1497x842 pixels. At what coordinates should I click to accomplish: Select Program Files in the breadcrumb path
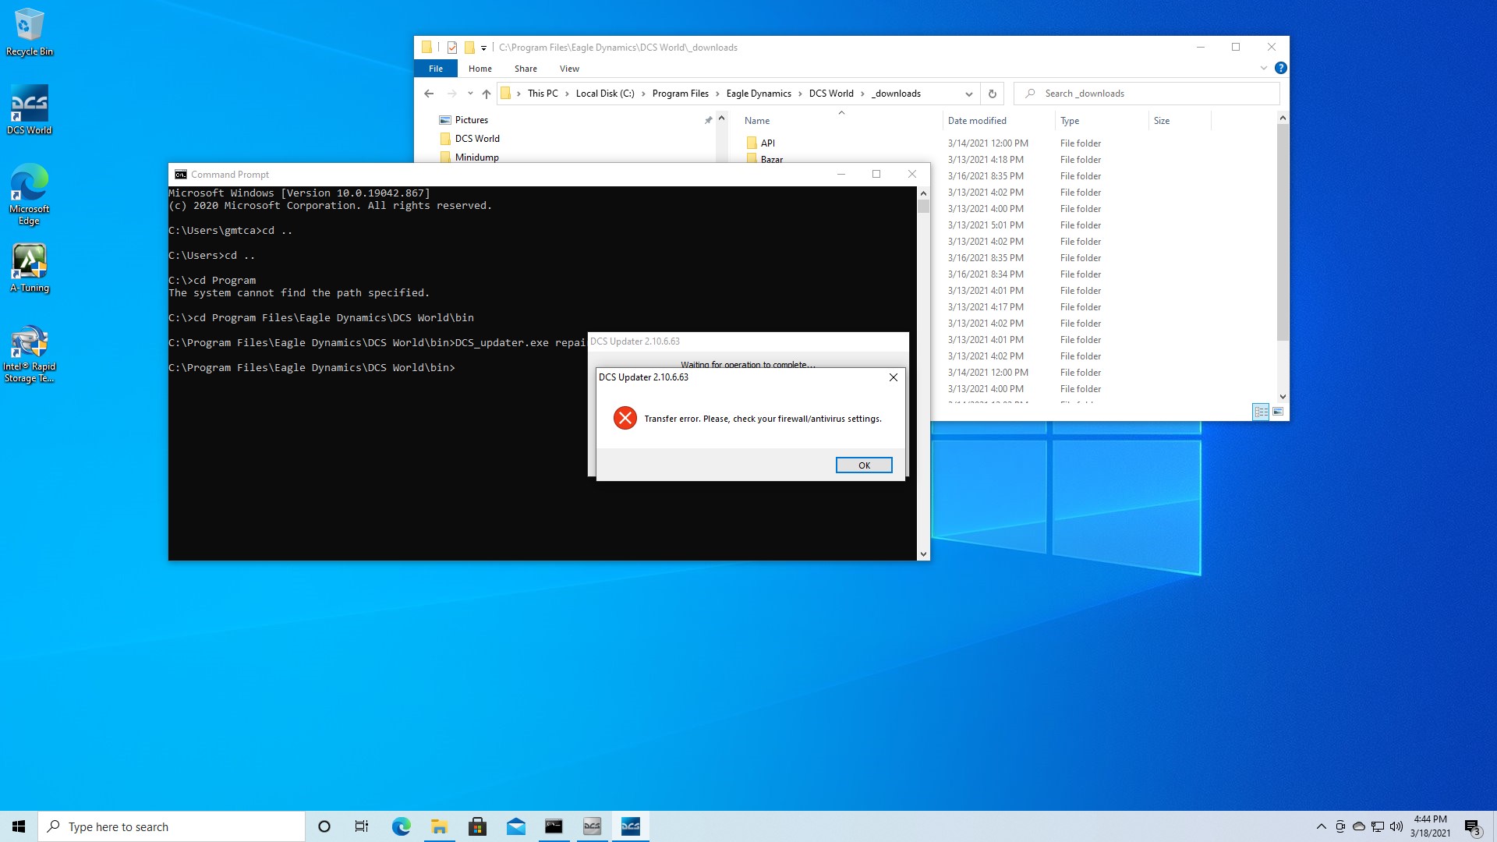[680, 94]
